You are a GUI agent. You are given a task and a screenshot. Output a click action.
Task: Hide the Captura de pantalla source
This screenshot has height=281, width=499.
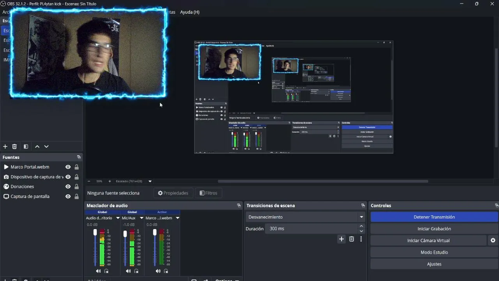coord(68,196)
